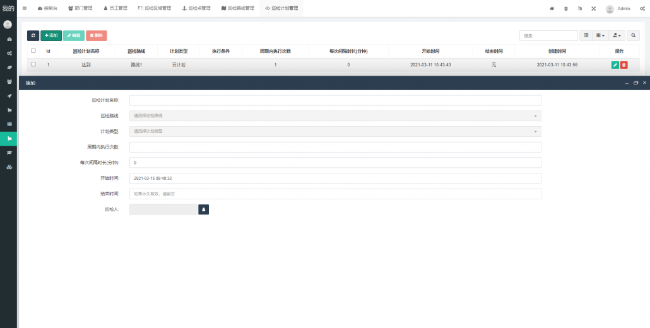Click the 巡检计划名称 input field

[x=335, y=100]
